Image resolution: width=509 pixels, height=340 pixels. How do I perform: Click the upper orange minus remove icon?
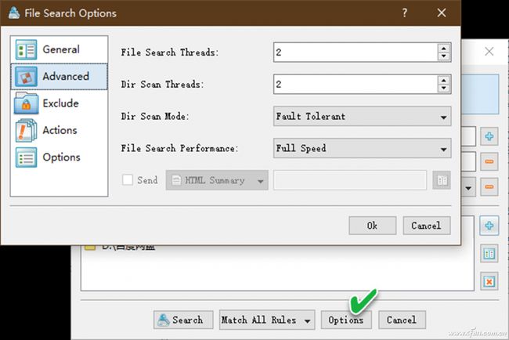click(x=489, y=161)
